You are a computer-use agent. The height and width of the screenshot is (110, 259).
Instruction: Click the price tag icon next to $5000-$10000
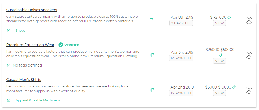[x=234, y=87]
